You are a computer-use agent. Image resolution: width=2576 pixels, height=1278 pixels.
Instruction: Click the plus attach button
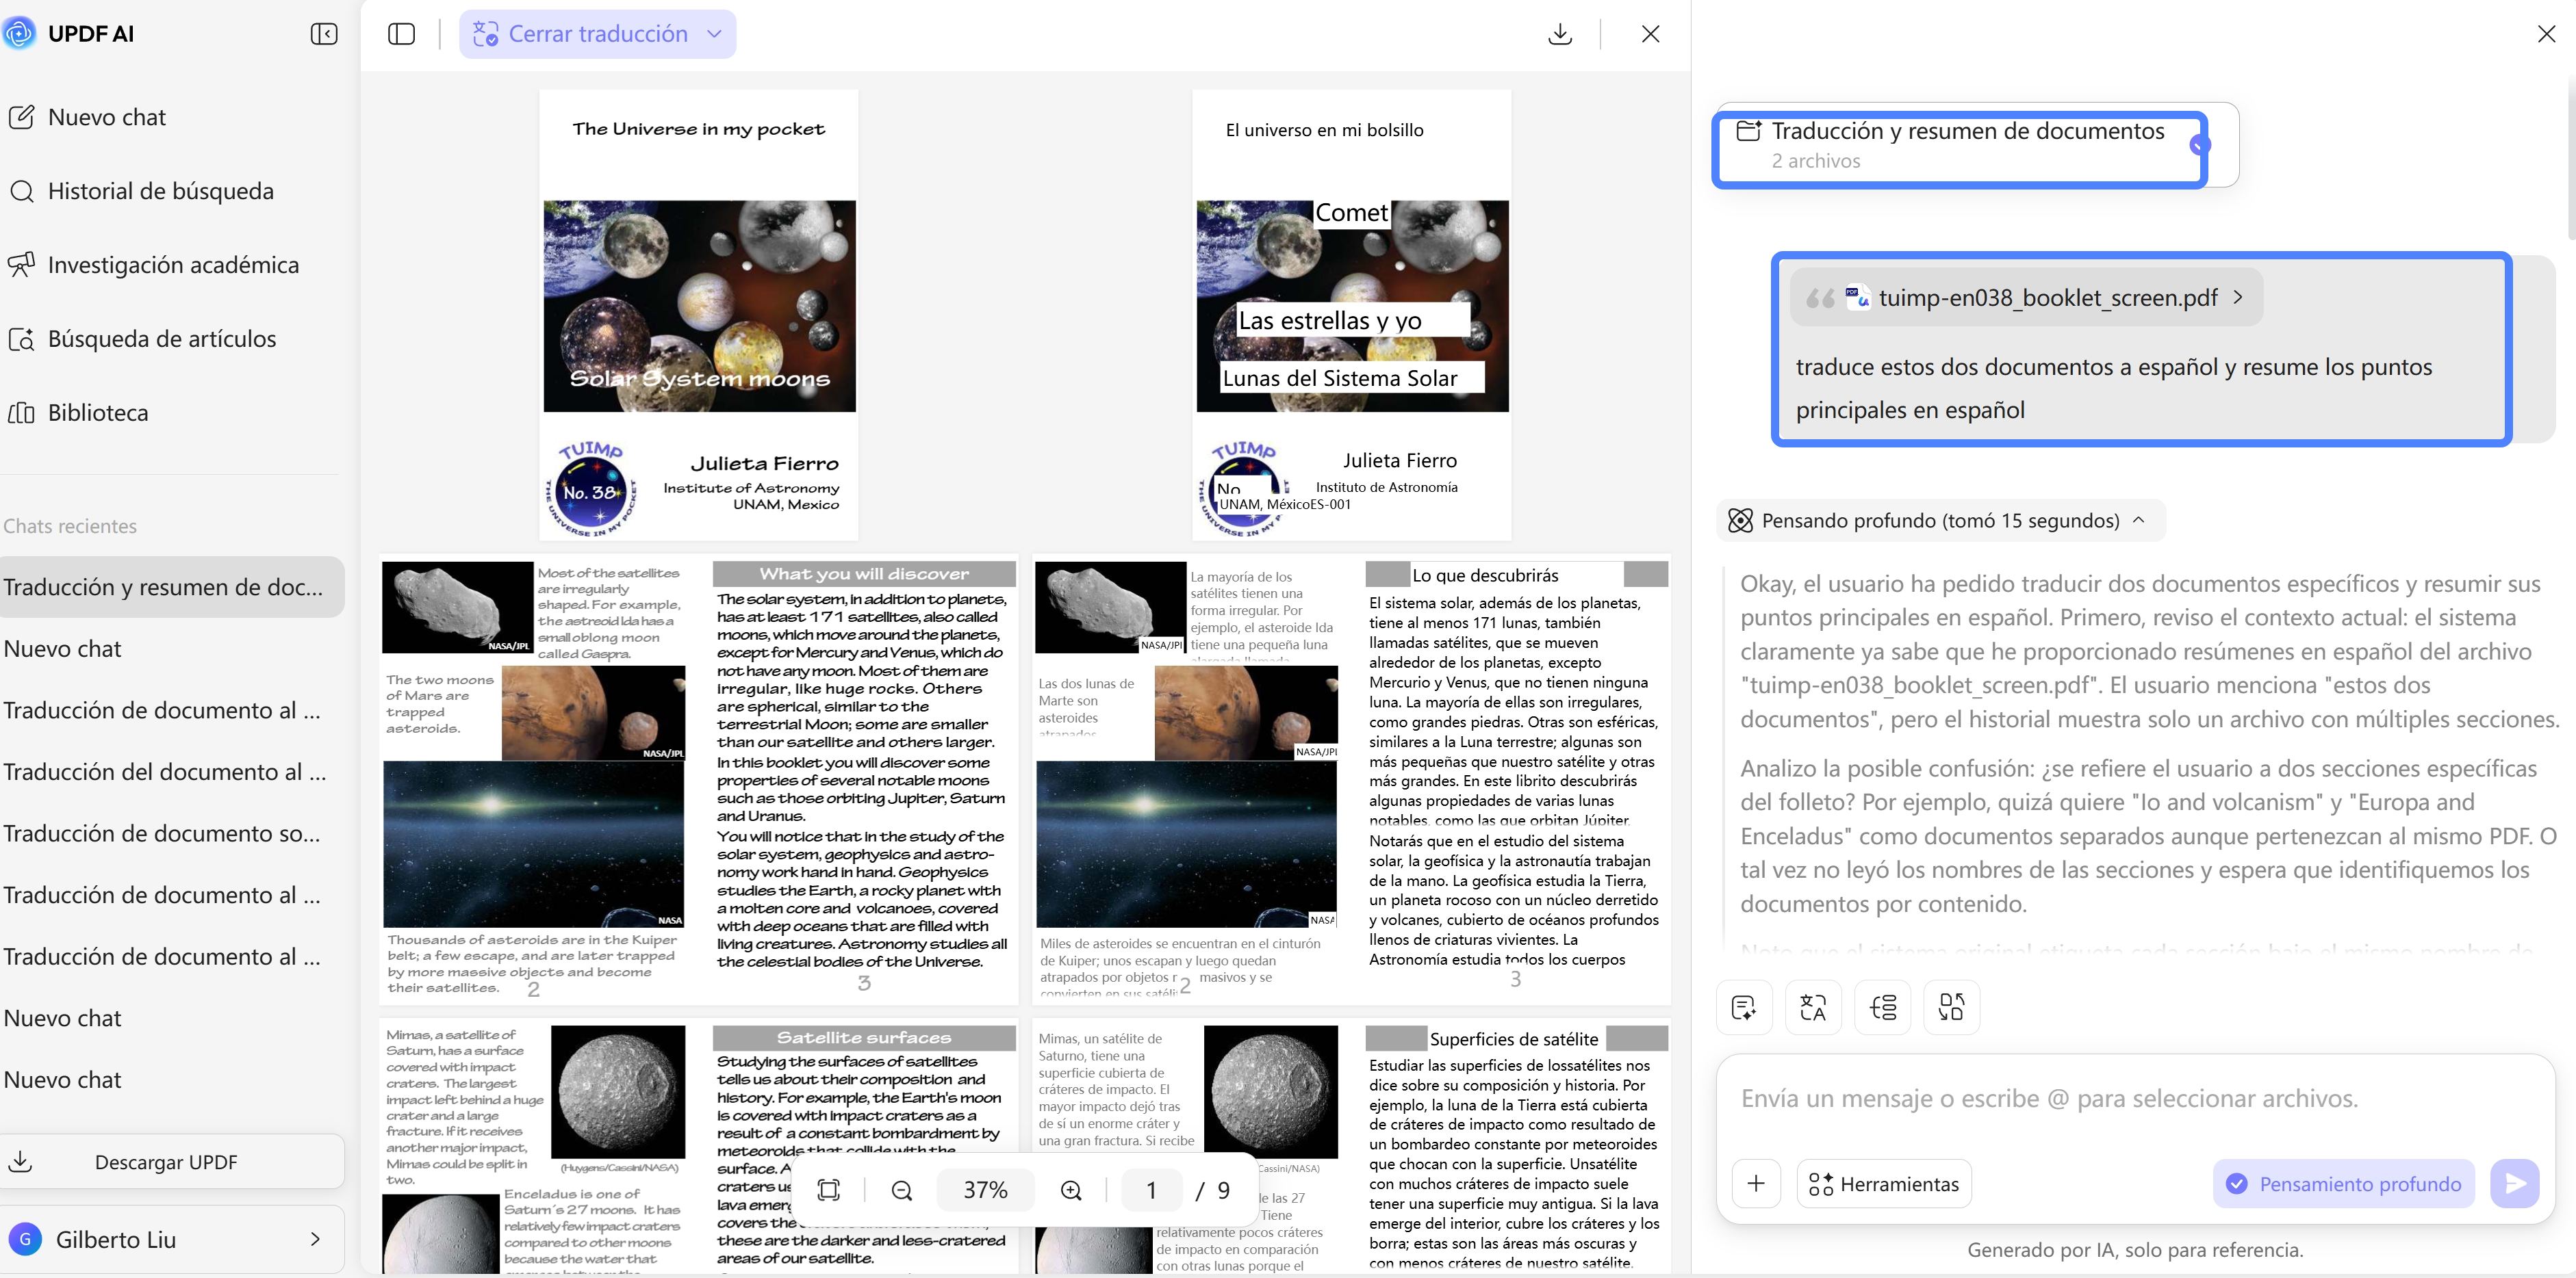tap(1756, 1184)
